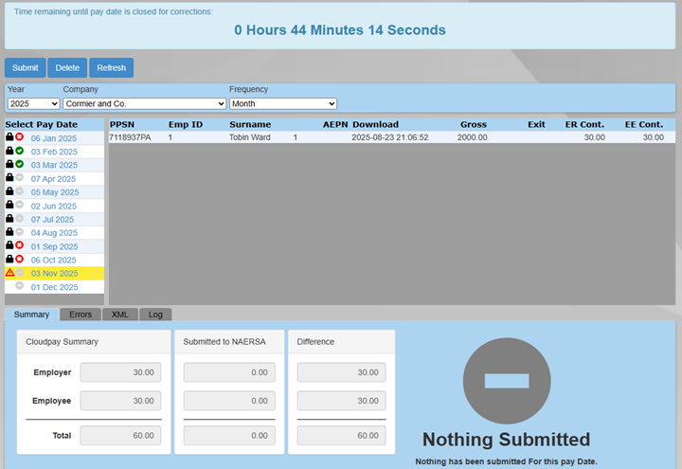Switch to the Errors tab

[x=81, y=314]
